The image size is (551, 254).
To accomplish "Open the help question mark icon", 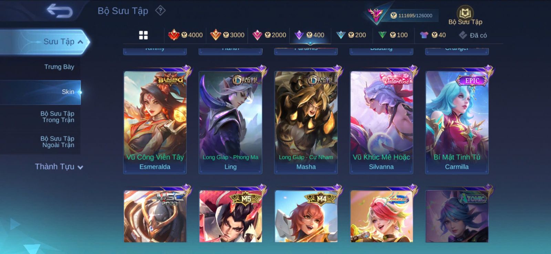I will (x=160, y=11).
